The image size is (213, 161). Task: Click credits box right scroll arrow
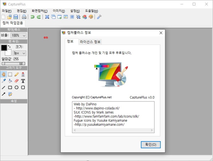[x=151, y=130]
